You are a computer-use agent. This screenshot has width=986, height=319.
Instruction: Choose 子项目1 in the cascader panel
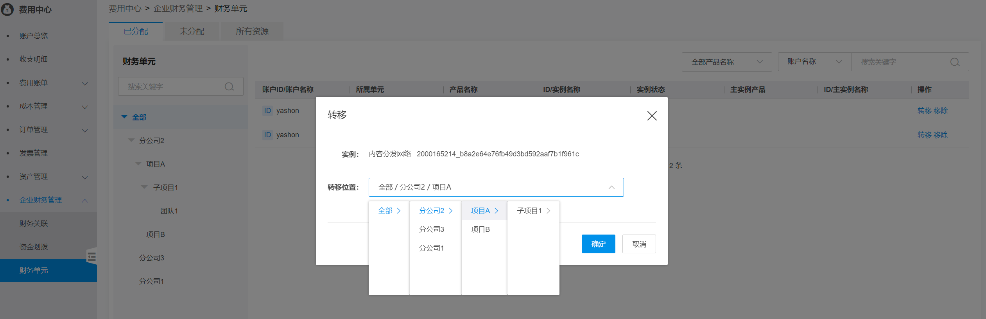click(x=529, y=211)
